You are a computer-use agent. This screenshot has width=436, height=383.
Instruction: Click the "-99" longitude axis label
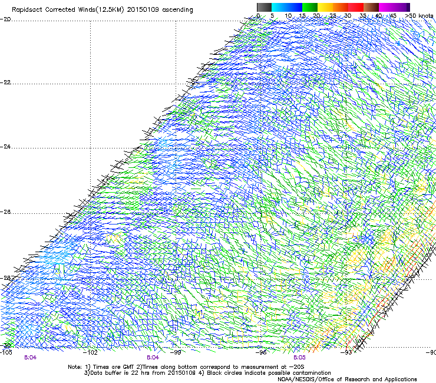pos(176,352)
